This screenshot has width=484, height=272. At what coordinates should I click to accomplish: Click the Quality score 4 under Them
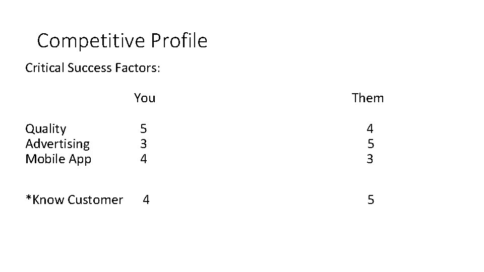[x=370, y=128]
